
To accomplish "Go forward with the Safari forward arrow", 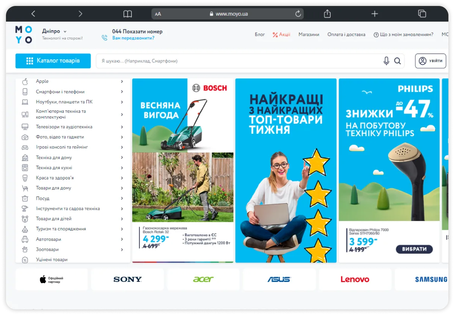I will tap(80, 14).
